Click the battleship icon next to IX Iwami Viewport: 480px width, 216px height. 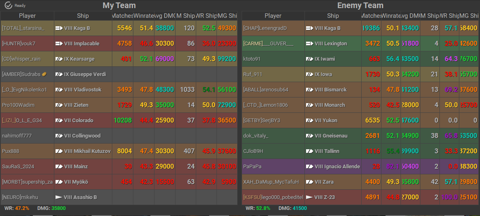pyautogui.click(x=309, y=59)
